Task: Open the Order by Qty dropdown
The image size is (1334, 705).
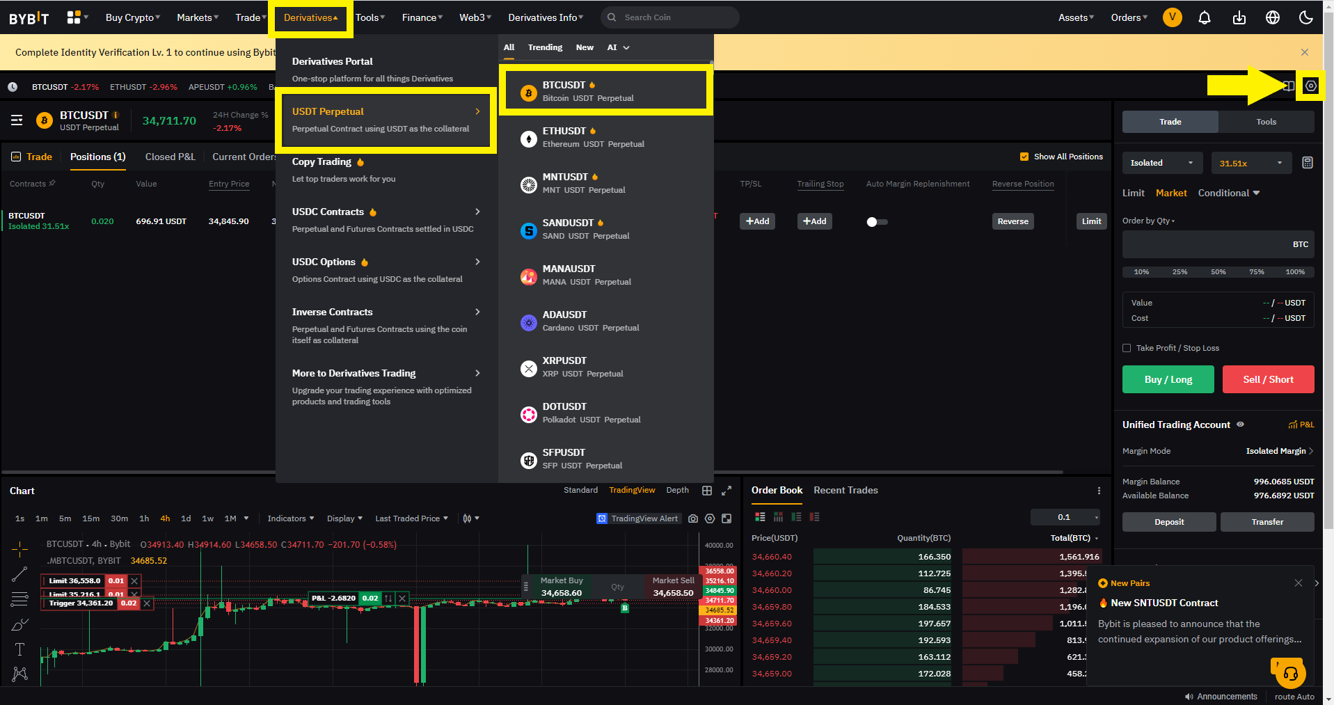Action: pos(1148,221)
